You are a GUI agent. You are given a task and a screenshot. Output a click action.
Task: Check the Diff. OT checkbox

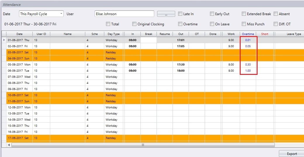tap(276, 24)
